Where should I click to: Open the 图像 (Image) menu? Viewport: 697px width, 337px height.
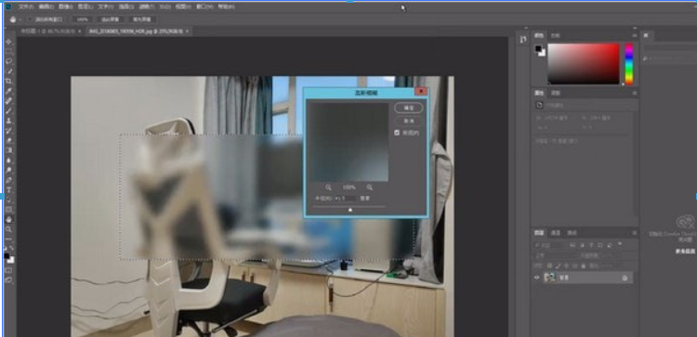[66, 7]
